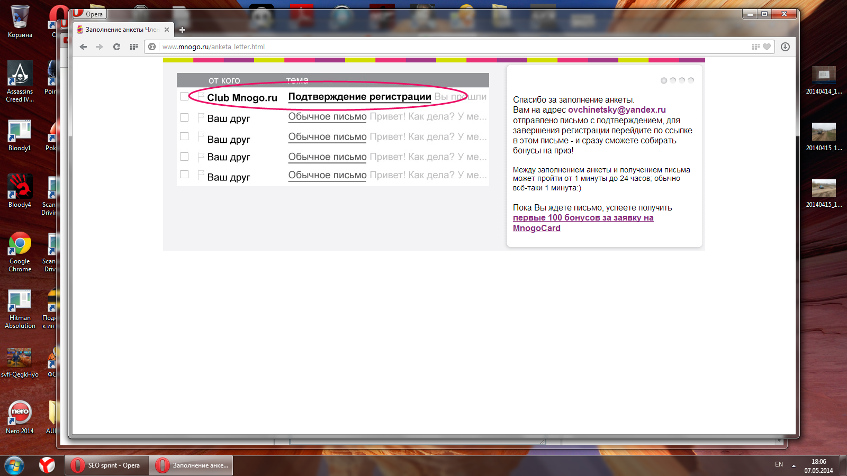Flag the third Ваш друг email
Screen dimensions: 847x476
pos(201,157)
